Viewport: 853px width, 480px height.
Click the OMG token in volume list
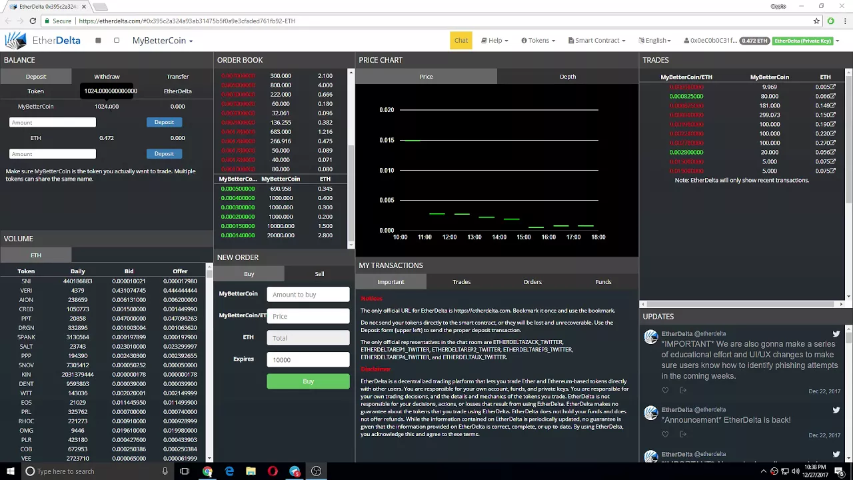click(x=26, y=431)
